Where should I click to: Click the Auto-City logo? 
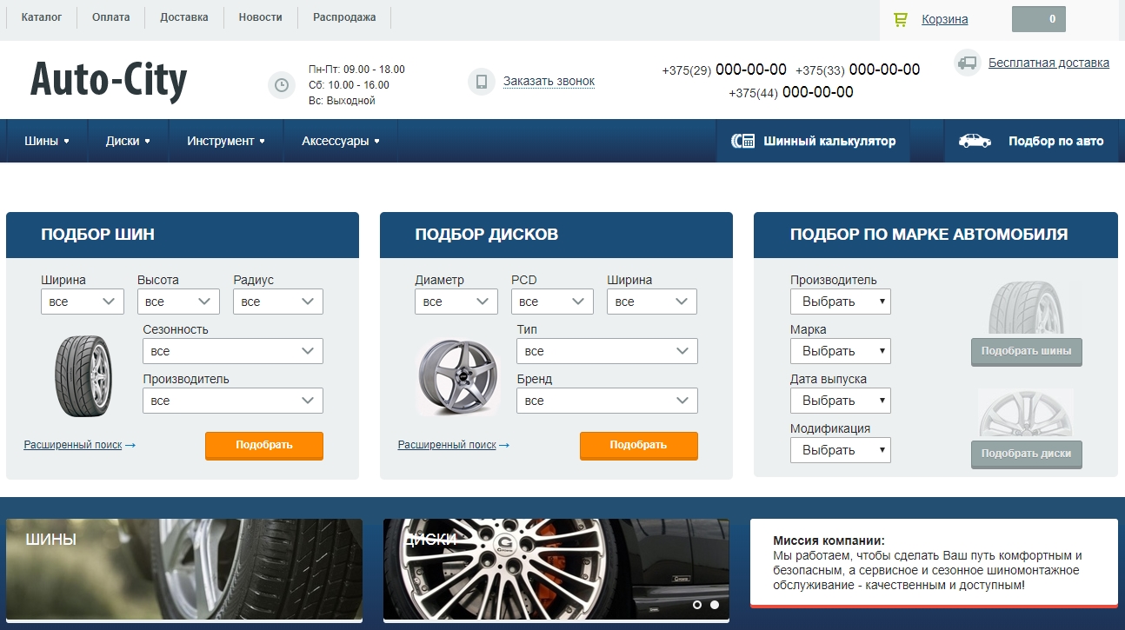[x=109, y=80]
